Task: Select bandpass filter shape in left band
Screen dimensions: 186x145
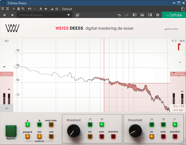Action: point(90,124)
